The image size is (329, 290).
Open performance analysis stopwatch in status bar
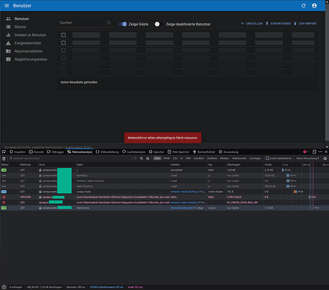4,287
